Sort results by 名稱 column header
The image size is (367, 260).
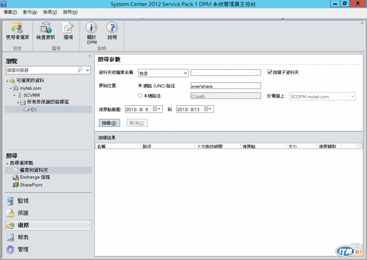click(x=118, y=146)
